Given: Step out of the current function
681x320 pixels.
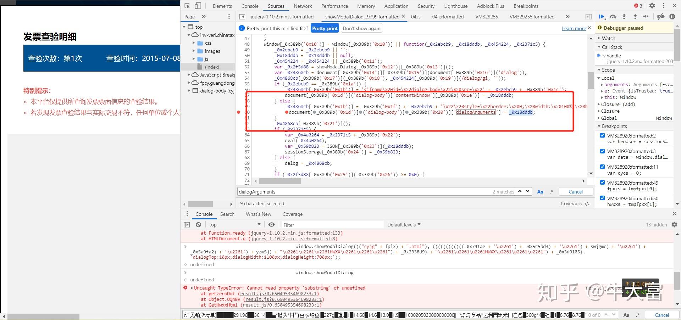Looking at the screenshot, I should pyautogui.click(x=635, y=16).
